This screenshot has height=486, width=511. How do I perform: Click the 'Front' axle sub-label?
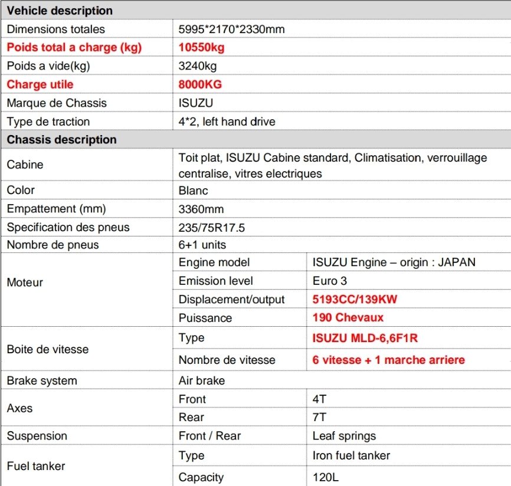(x=192, y=399)
